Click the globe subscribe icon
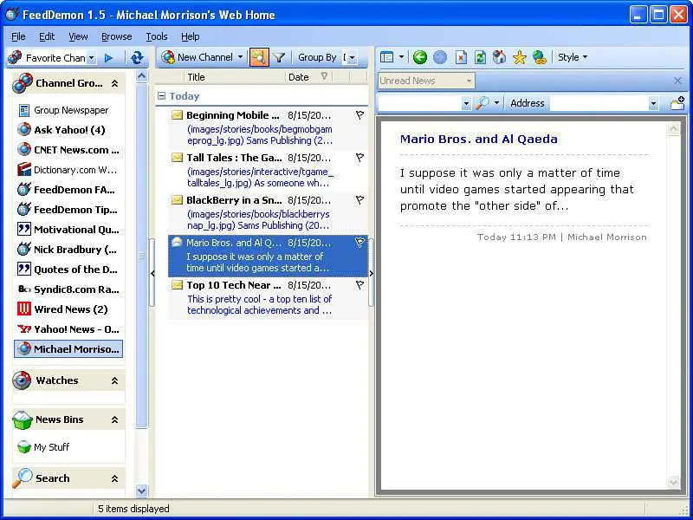This screenshot has width=693, height=520. [x=539, y=57]
